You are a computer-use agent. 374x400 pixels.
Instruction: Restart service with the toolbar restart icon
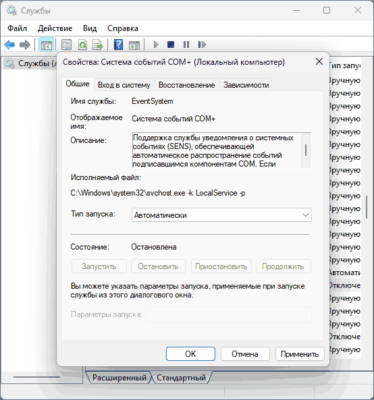202,45
